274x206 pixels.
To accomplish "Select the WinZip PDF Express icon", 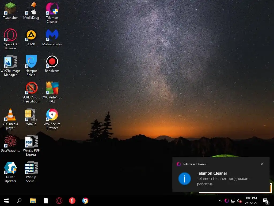I will point(31,145).
